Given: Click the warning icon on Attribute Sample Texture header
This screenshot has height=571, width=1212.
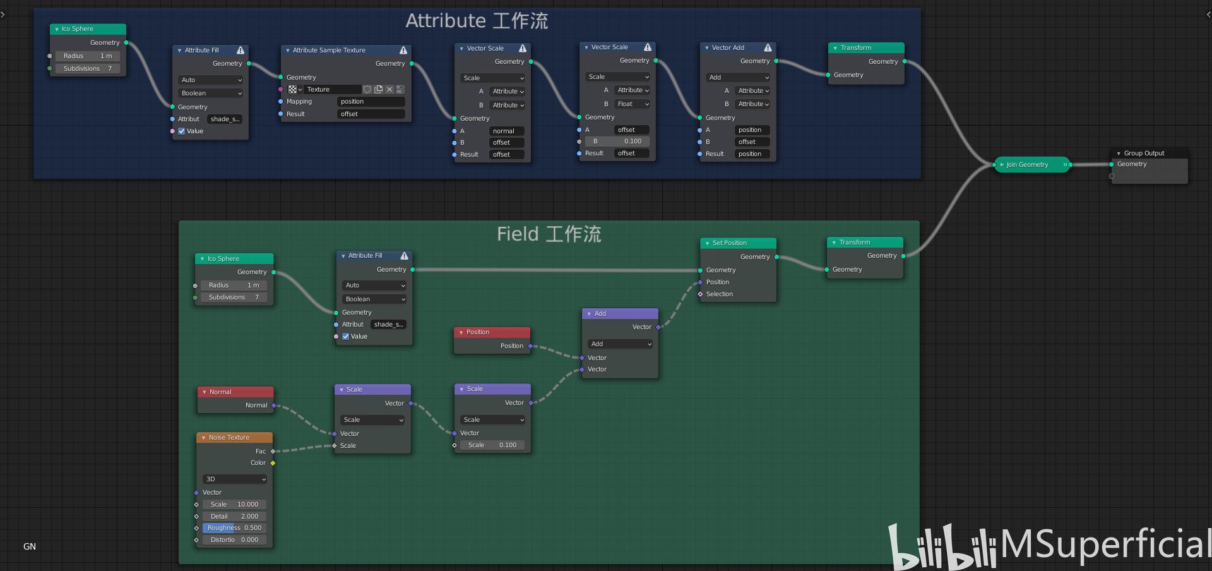Looking at the screenshot, I should click(404, 50).
